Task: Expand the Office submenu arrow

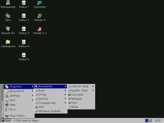Action: click(65, 94)
